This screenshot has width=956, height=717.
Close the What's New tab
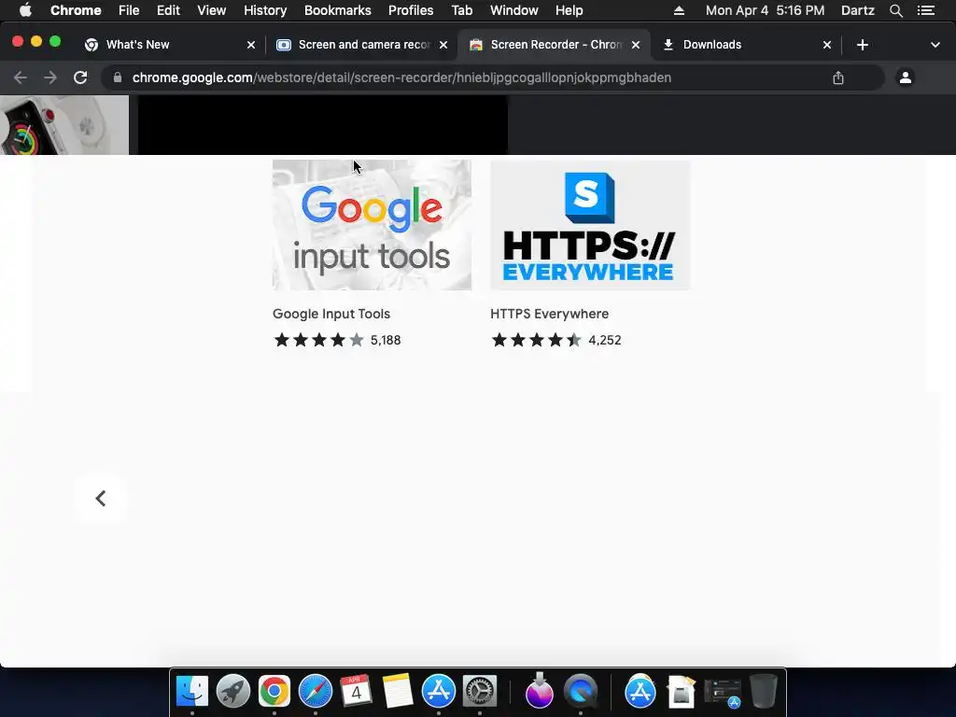click(x=251, y=45)
